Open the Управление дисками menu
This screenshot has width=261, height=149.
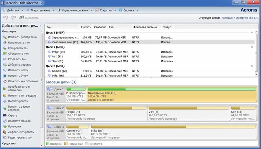[x=75, y=10]
